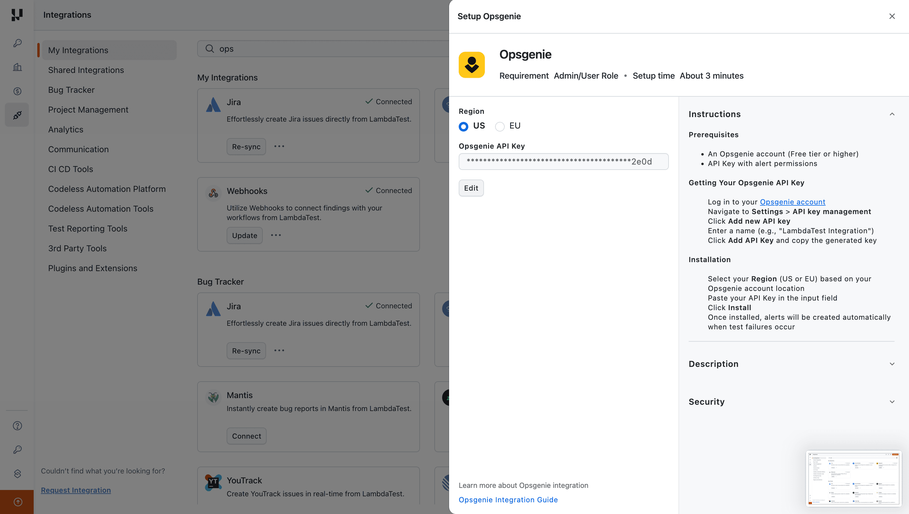Expand the Security section
The image size is (909, 514).
892,401
